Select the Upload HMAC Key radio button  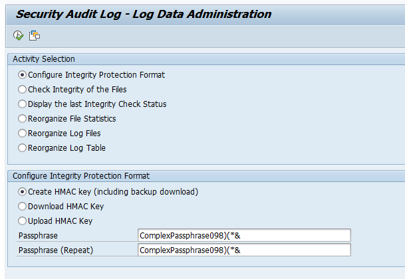23,221
